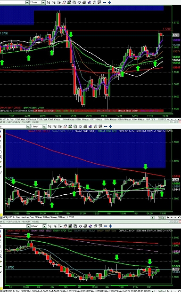The image size is (181, 294).
Task: Zoom out with the minus icon in the 1 hour chart toolbar
Action: (106, 127)
